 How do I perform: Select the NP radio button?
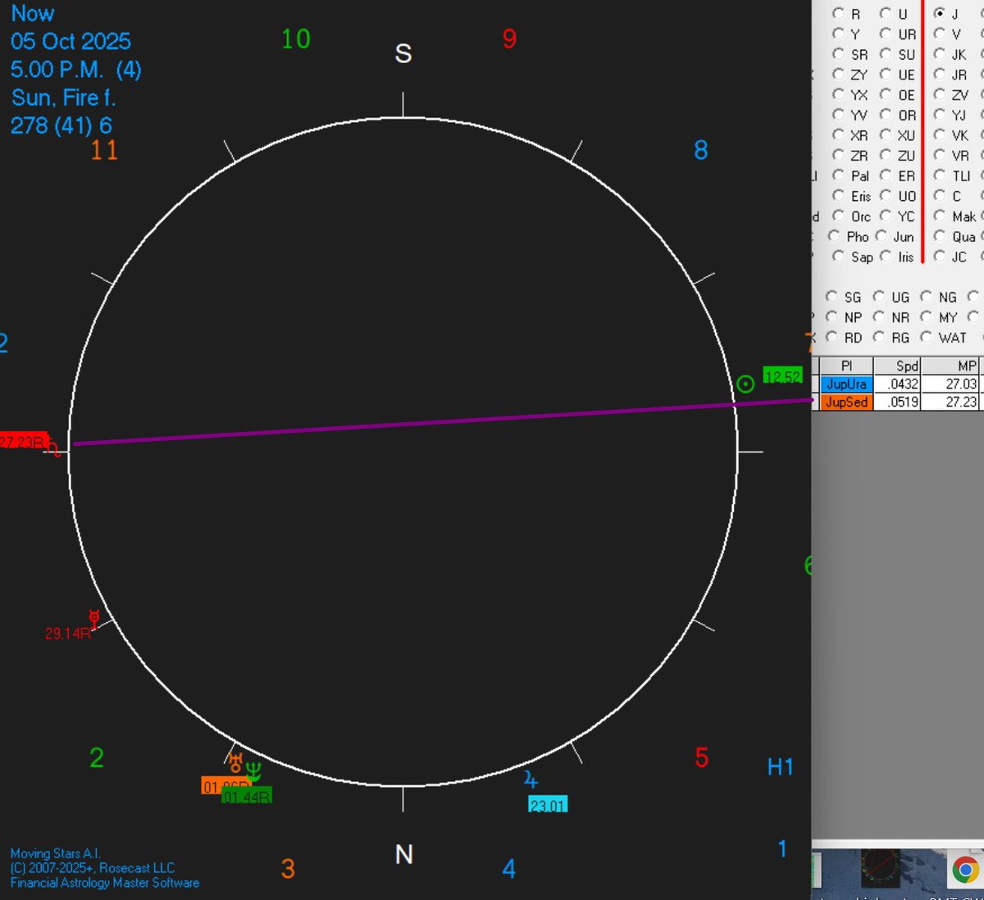[831, 316]
